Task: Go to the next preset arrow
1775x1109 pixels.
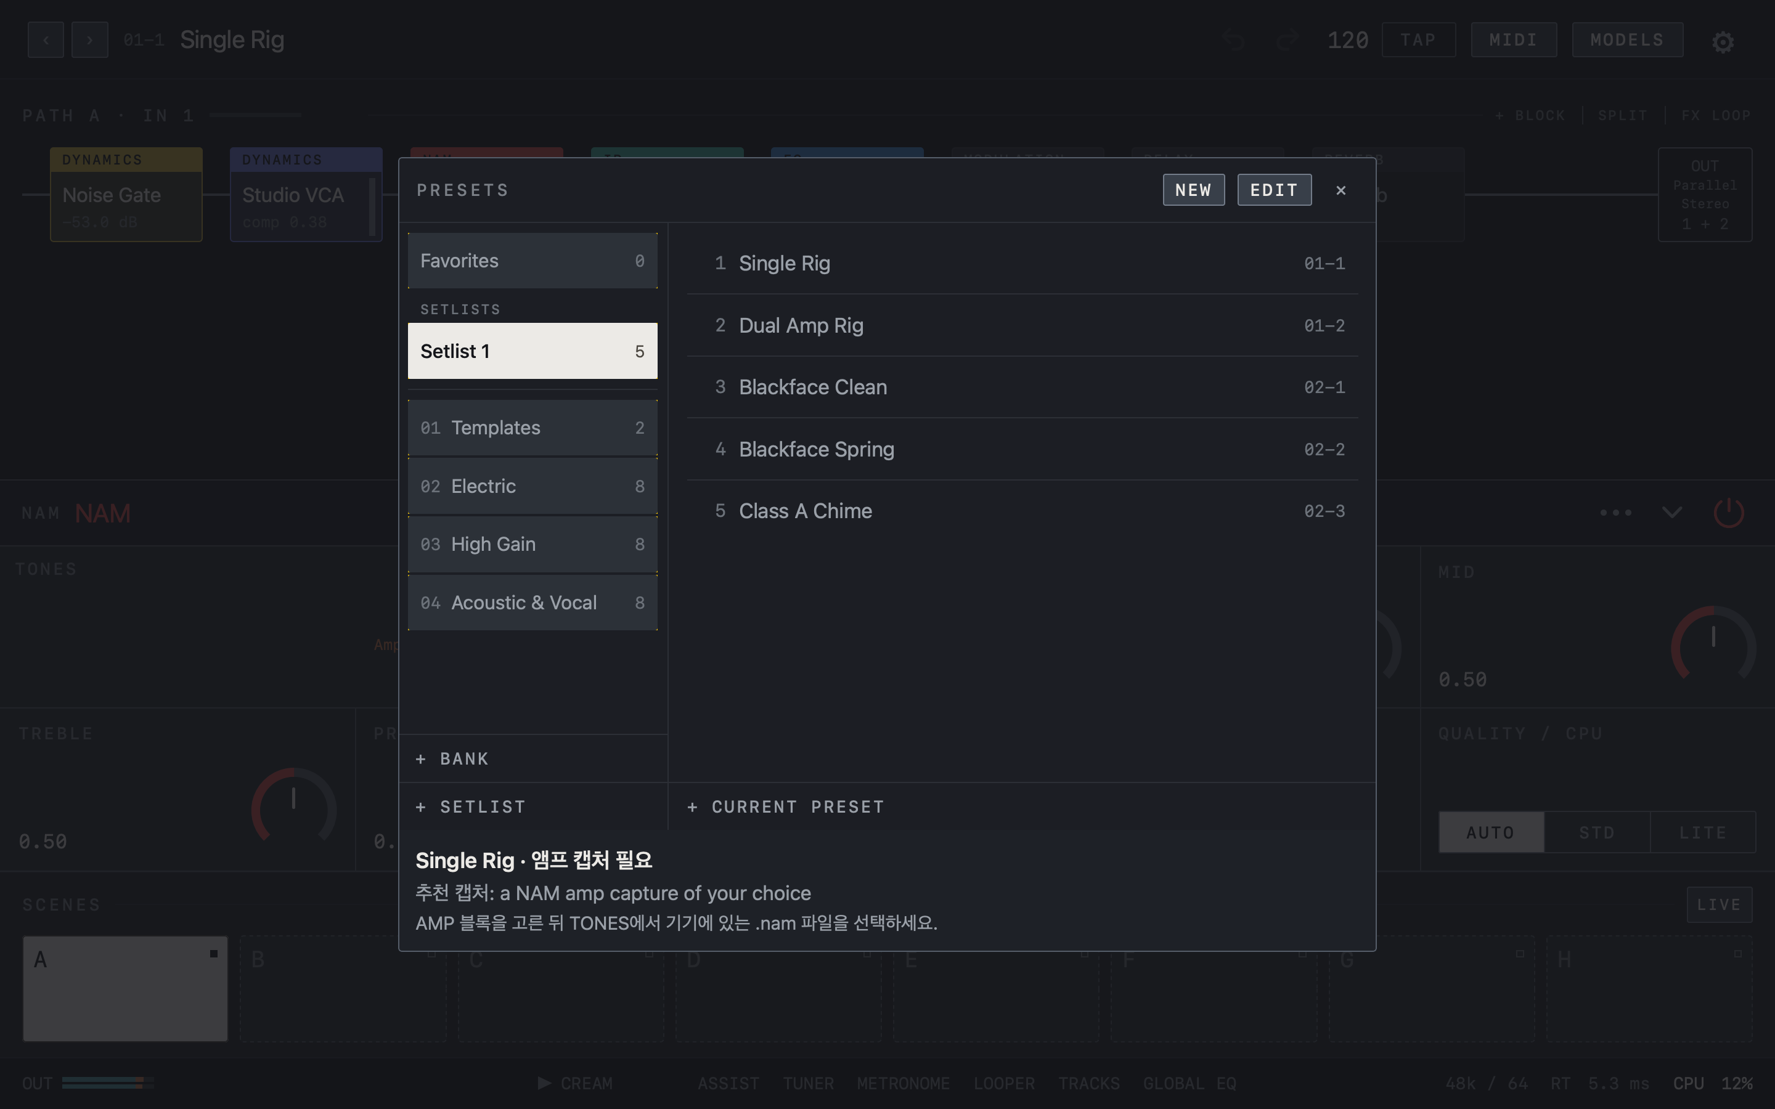Action: (89, 39)
